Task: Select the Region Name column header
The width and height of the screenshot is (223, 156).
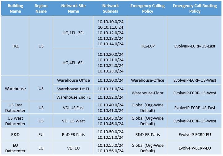Action: tap(41, 9)
